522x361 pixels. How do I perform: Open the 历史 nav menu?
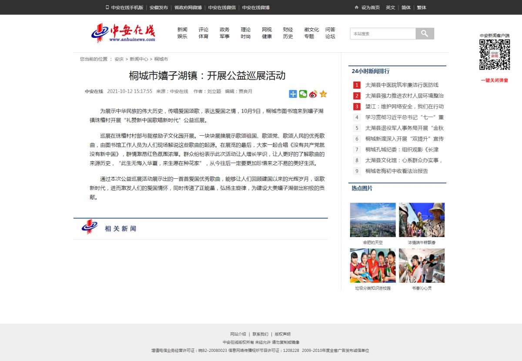click(x=288, y=37)
